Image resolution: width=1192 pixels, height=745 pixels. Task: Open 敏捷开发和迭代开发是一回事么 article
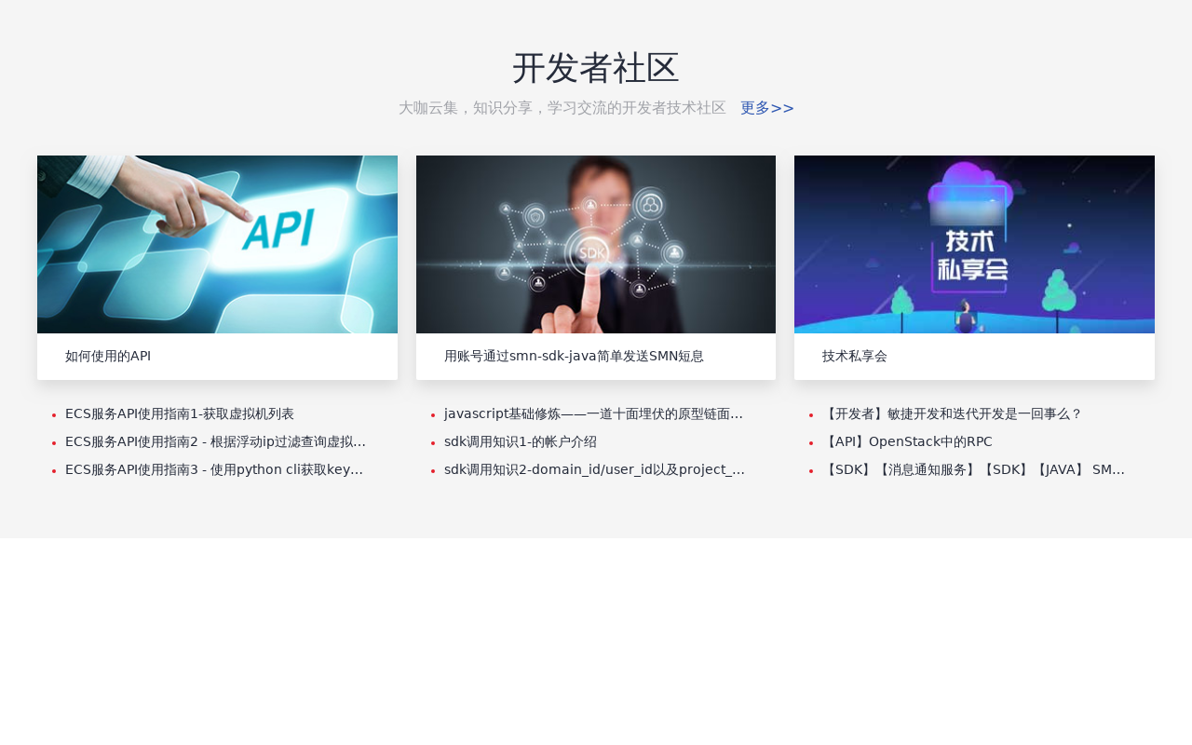pyautogui.click(x=952, y=413)
